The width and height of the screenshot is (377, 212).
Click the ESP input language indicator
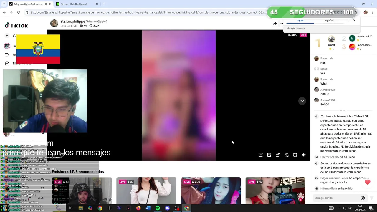(350, 208)
